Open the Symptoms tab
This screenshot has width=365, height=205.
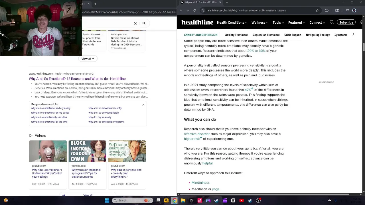point(341,35)
